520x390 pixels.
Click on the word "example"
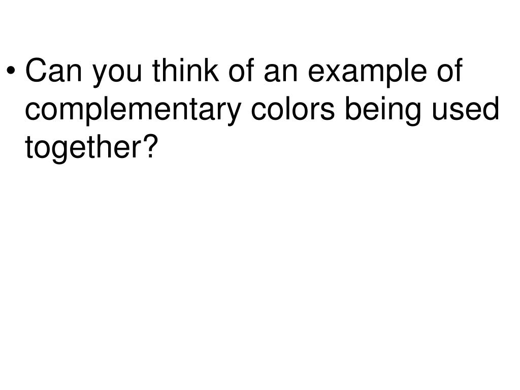(367, 73)
